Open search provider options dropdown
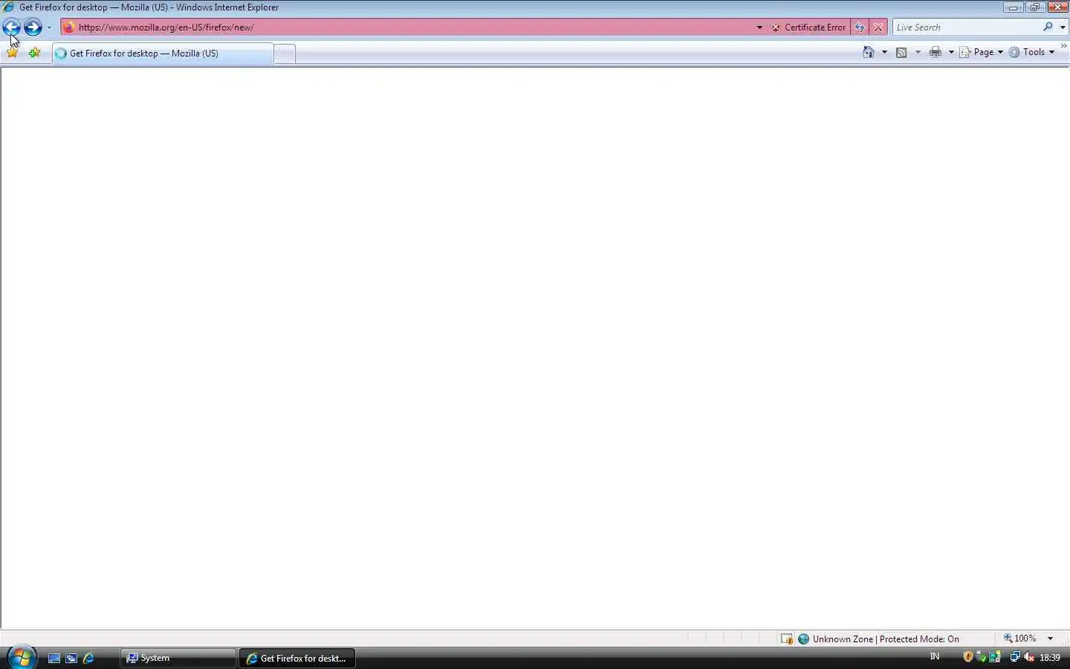The width and height of the screenshot is (1070, 669). click(x=1063, y=28)
